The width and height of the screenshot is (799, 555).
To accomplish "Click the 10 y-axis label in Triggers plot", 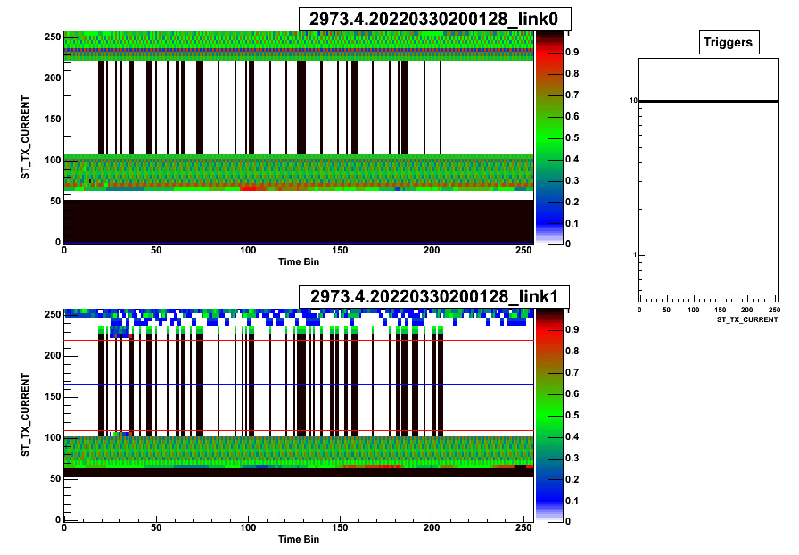I will tap(633, 101).
